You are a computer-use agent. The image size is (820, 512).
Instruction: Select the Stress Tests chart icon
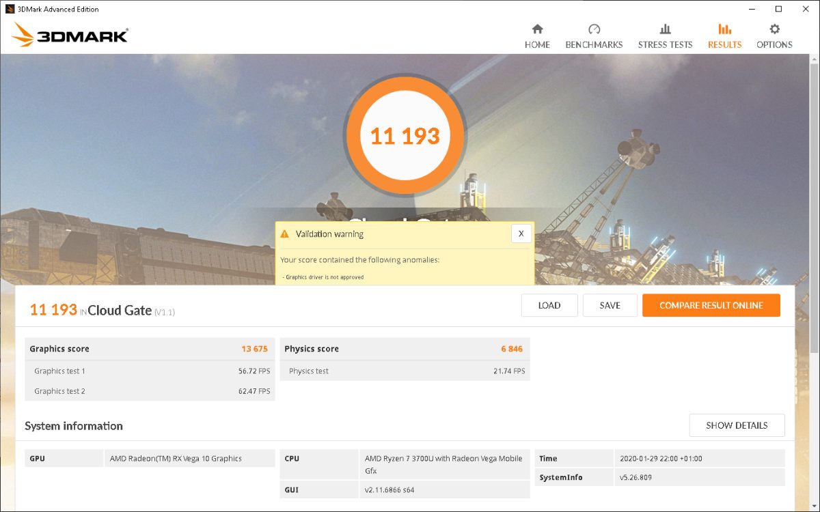pyautogui.click(x=665, y=29)
